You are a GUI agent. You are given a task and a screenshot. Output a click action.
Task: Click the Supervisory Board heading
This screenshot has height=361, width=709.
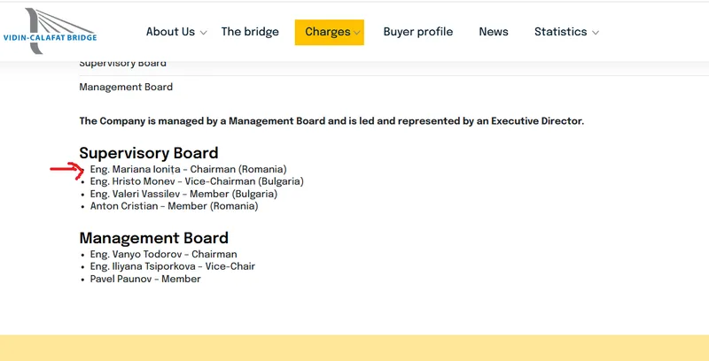(x=149, y=153)
